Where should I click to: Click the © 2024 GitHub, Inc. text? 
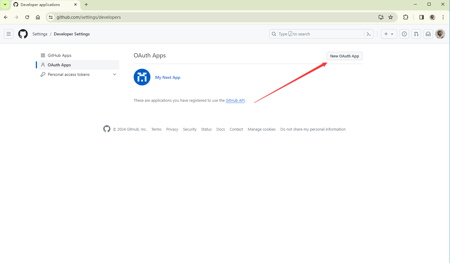tap(130, 129)
